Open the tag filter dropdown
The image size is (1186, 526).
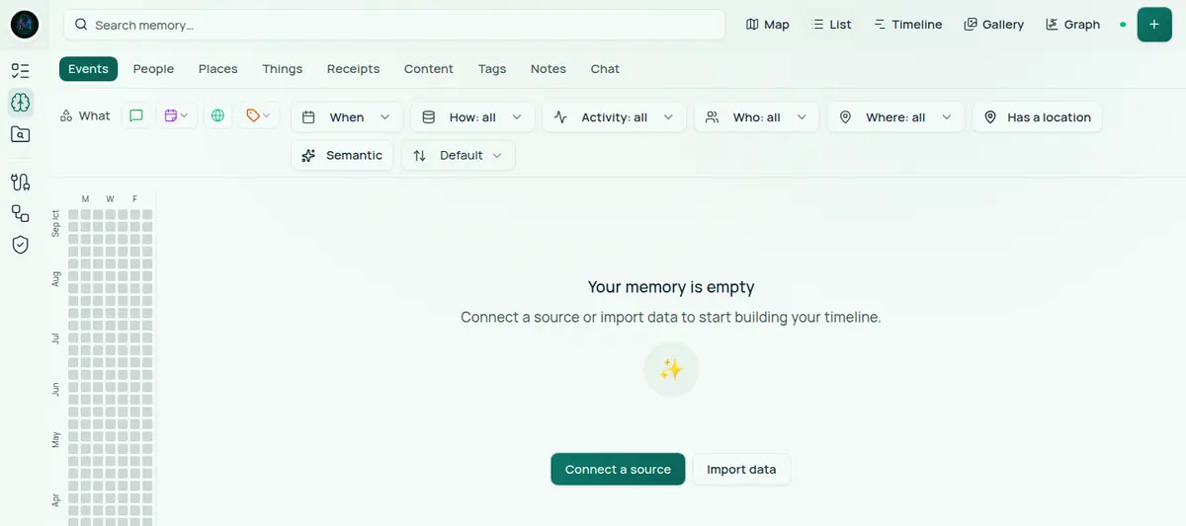click(x=259, y=116)
